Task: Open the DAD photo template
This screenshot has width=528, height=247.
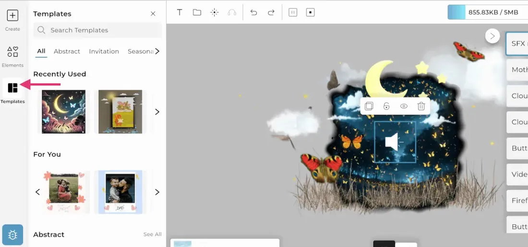Action: pos(120,192)
